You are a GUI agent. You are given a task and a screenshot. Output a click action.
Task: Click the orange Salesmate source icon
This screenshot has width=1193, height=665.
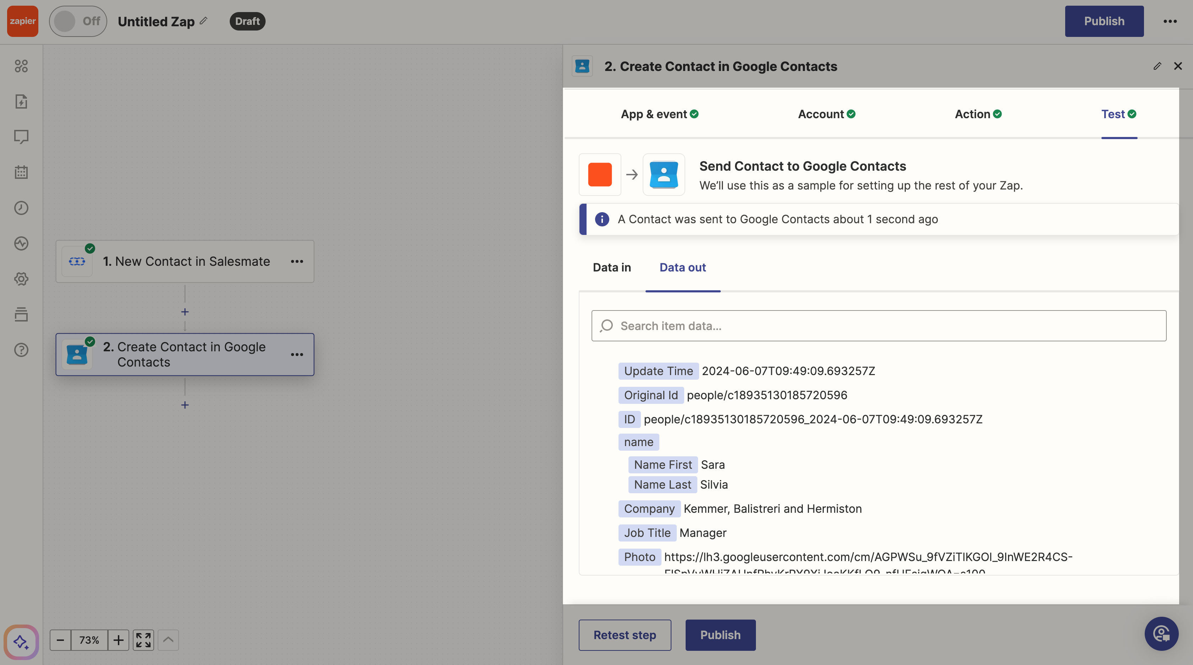600,175
